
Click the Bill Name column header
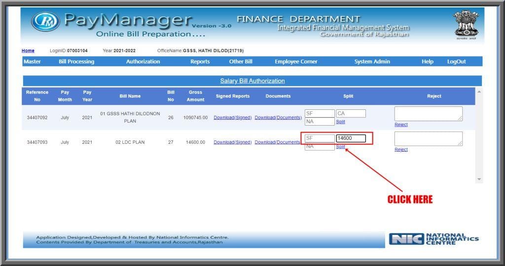pyautogui.click(x=130, y=96)
